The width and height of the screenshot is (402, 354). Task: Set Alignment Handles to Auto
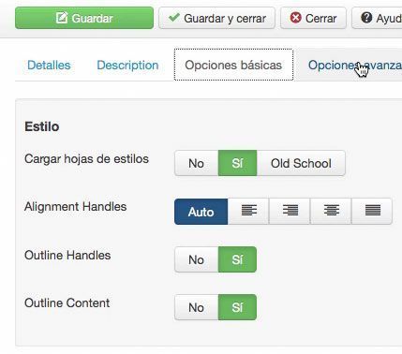201,212
